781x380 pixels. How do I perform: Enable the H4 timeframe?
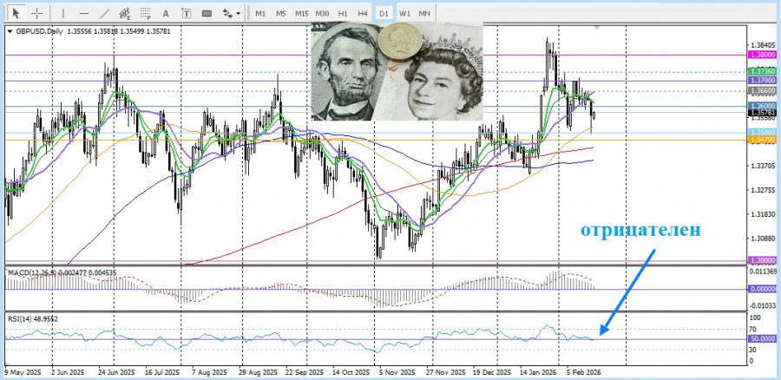[363, 13]
